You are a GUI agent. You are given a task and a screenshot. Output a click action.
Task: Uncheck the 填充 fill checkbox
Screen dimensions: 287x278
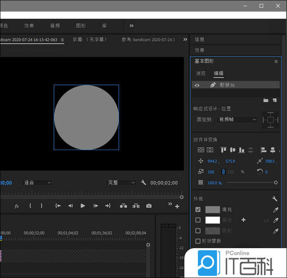pos(198,209)
